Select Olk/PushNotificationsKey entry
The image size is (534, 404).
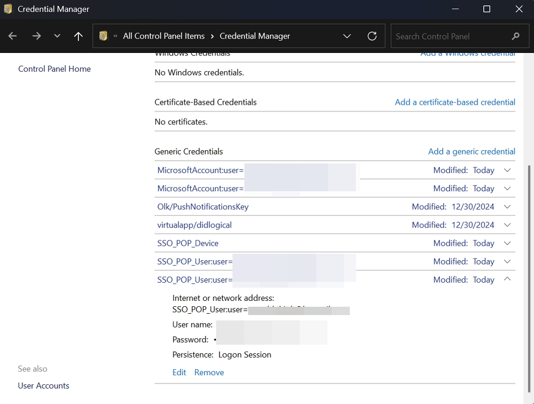tap(203, 207)
